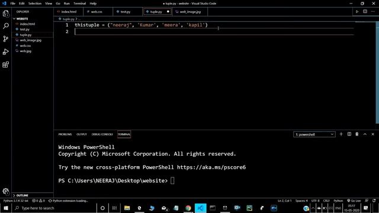The width and height of the screenshot is (379, 213).
Task: Open the Source Control view
Action: [x=6, y=39]
